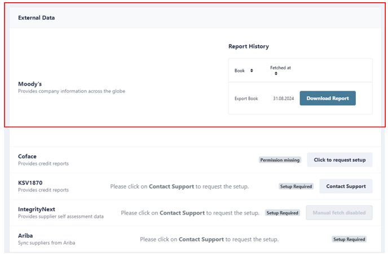Click 'Provides company information across the globe'
Screen dimensions: 388x254
pos(72,91)
